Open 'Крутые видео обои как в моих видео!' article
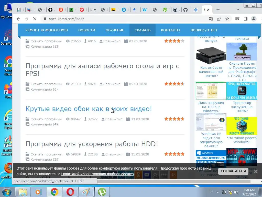 coord(89,109)
